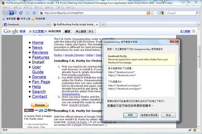Open the Home link in sidebar

coord(38,42)
